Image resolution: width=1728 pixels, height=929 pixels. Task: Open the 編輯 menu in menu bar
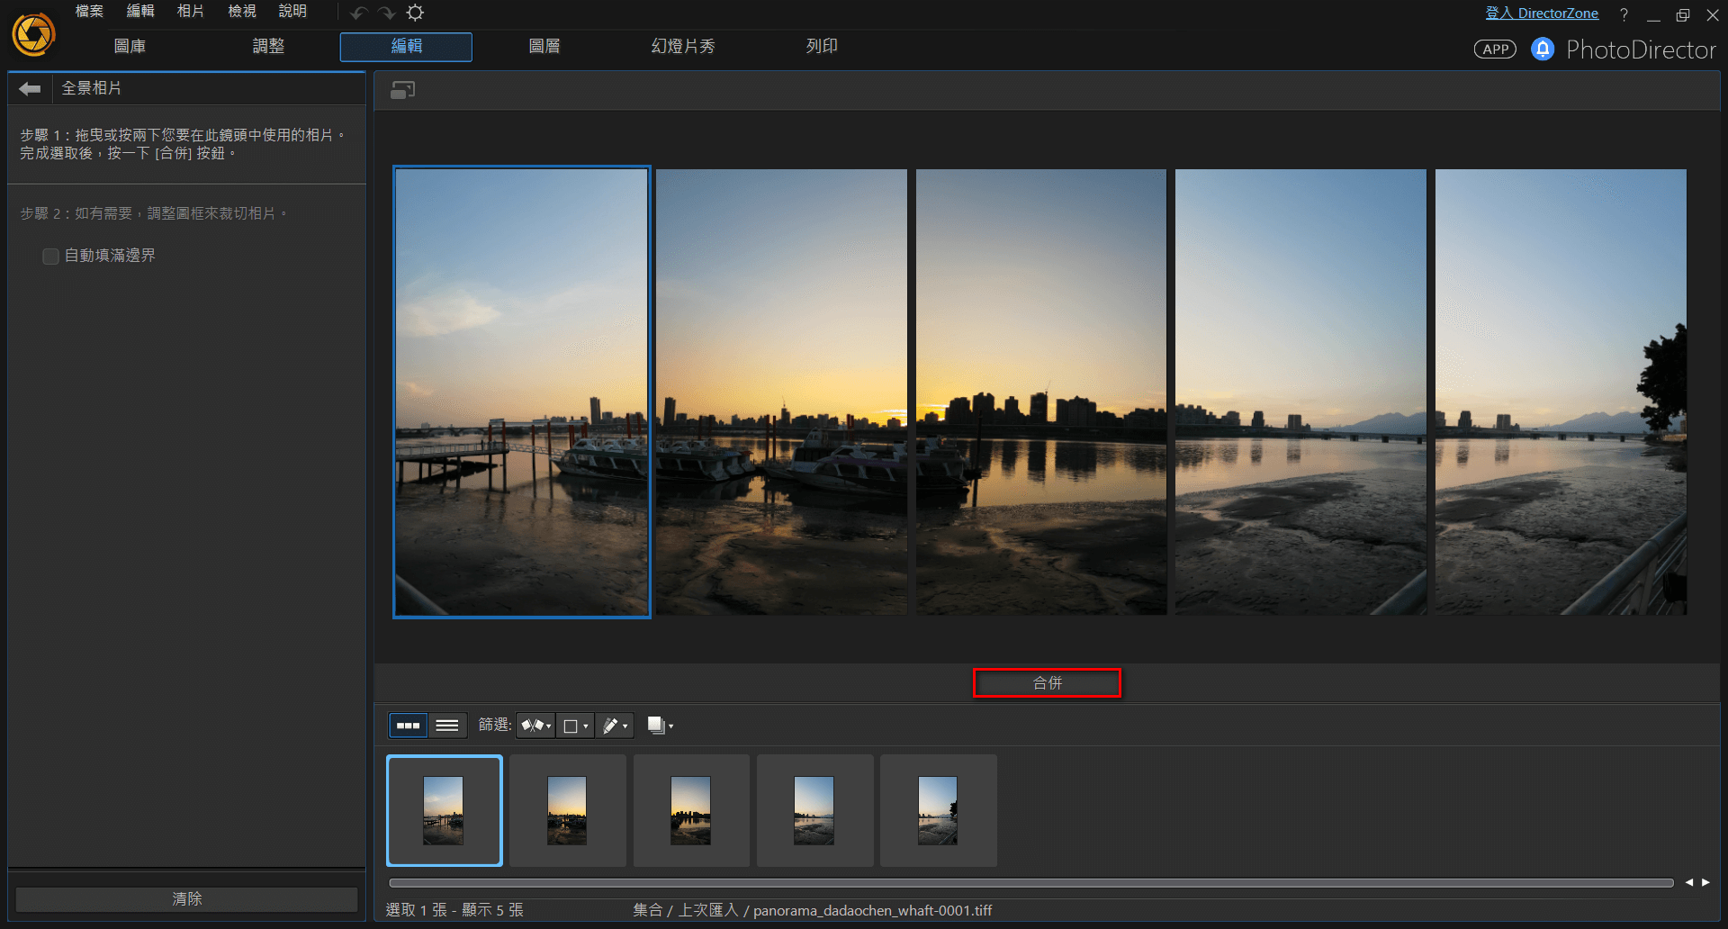tap(140, 11)
